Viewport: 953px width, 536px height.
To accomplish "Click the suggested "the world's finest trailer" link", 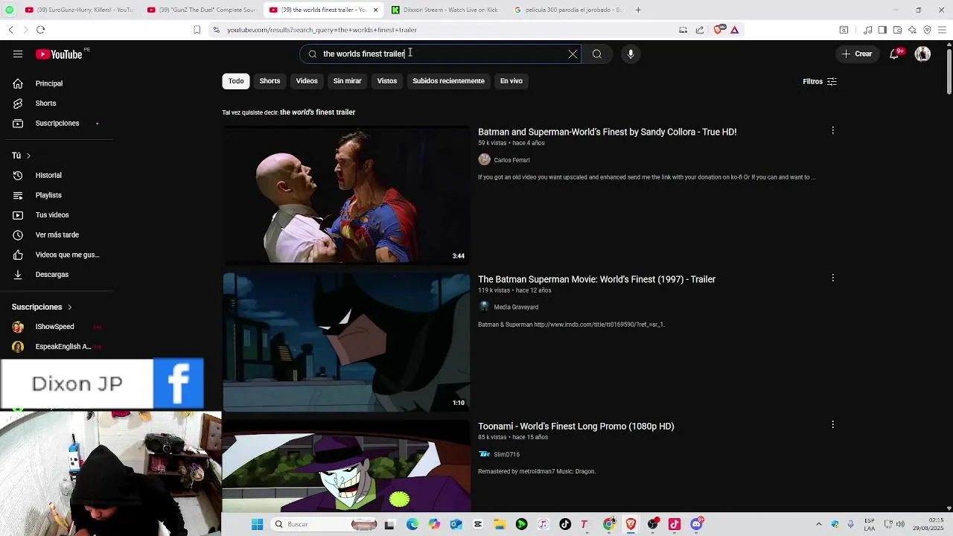I will pos(317,112).
